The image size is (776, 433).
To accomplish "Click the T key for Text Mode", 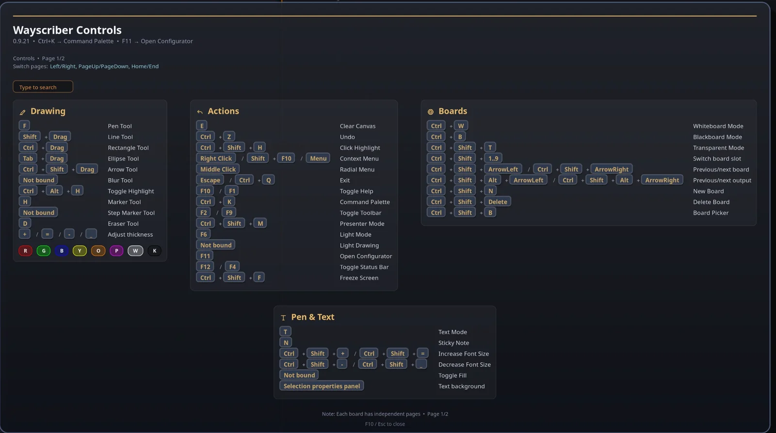I will pos(285,331).
